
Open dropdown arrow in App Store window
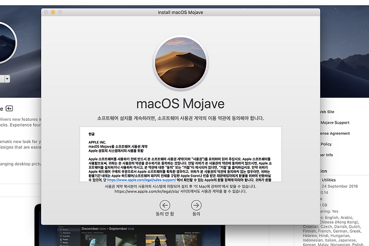tap(7, 79)
